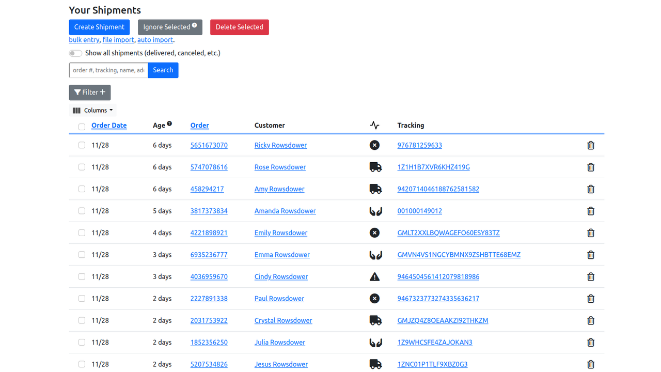Check the checkbox on Paul Rowsdower's row
Screen dimensions: 661x372
pos(82,298)
